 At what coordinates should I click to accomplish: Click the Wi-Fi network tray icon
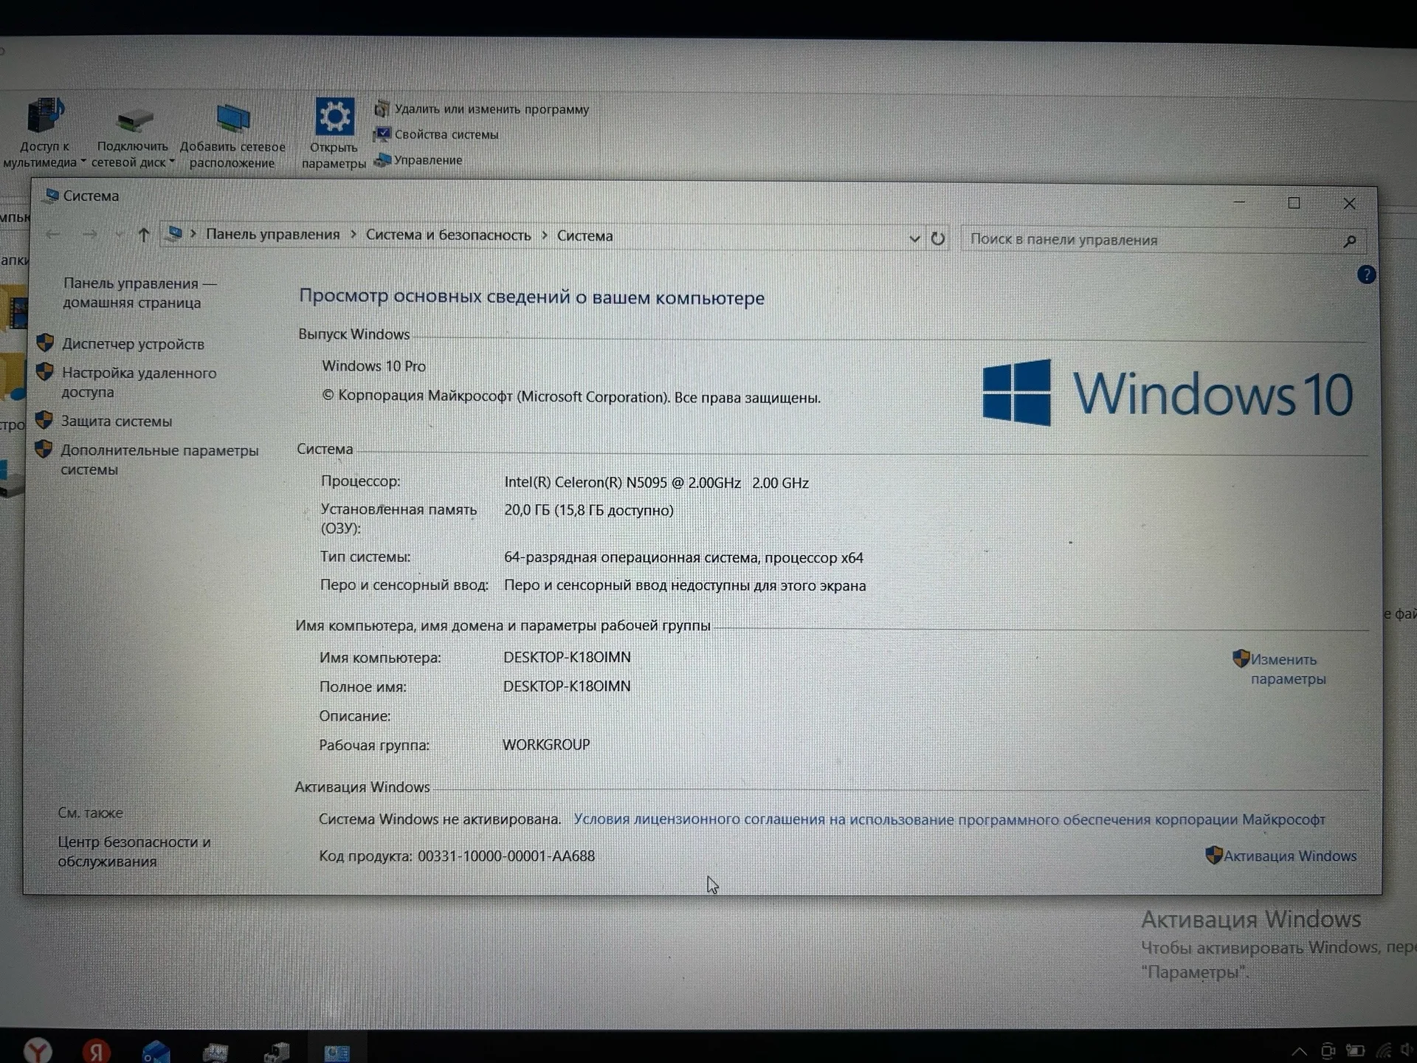click(x=1385, y=1051)
